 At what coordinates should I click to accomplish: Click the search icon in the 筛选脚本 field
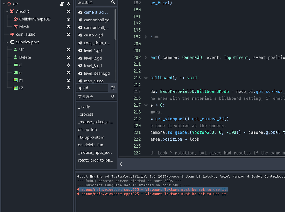(x=113, y=2)
